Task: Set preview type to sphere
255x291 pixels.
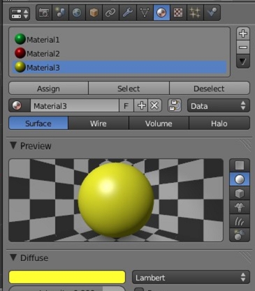Action: tap(240, 179)
